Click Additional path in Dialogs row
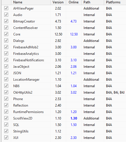 pos(91,41)
